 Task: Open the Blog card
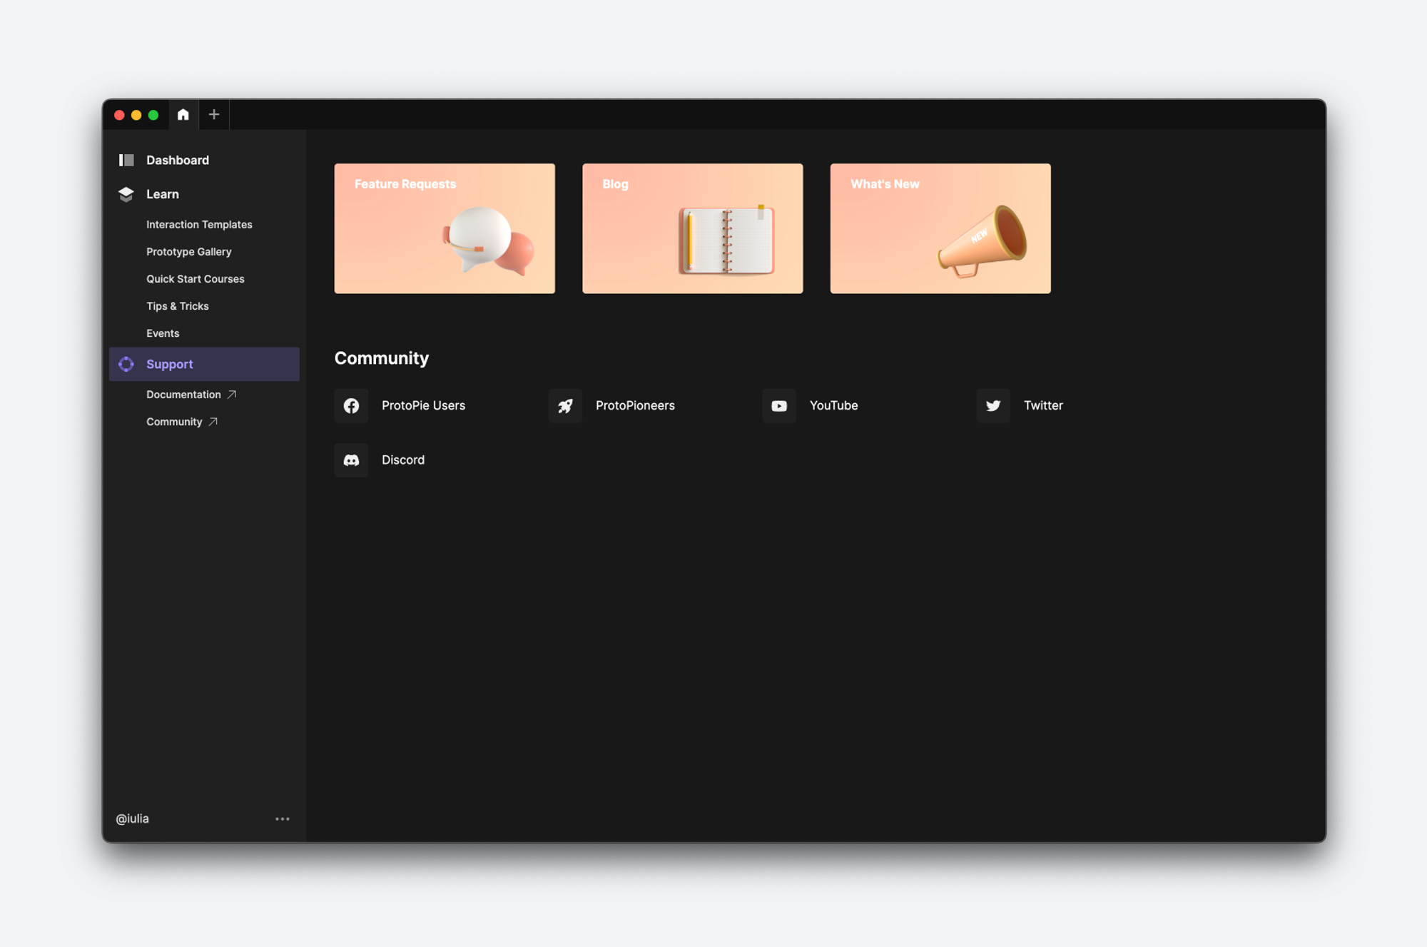tap(692, 228)
